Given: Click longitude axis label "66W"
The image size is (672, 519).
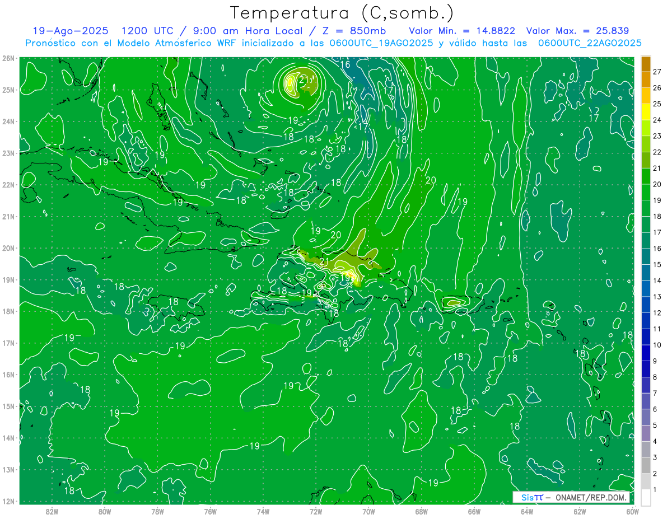Looking at the screenshot, I should tap(474, 511).
